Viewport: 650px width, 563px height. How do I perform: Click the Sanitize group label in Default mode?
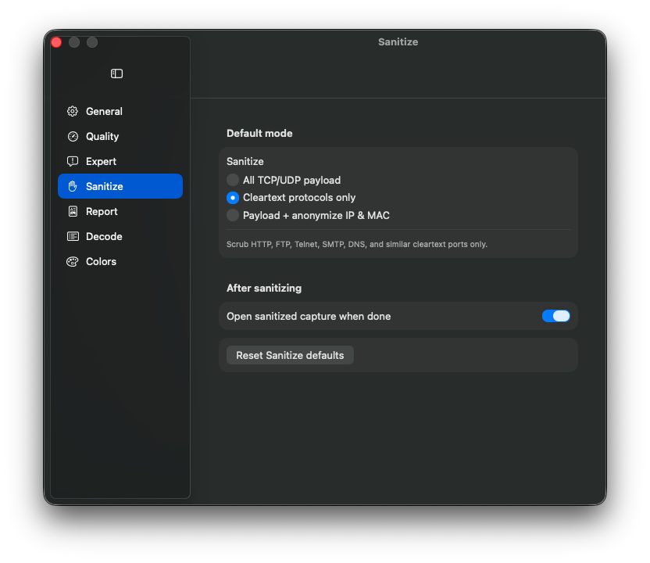[x=245, y=161]
